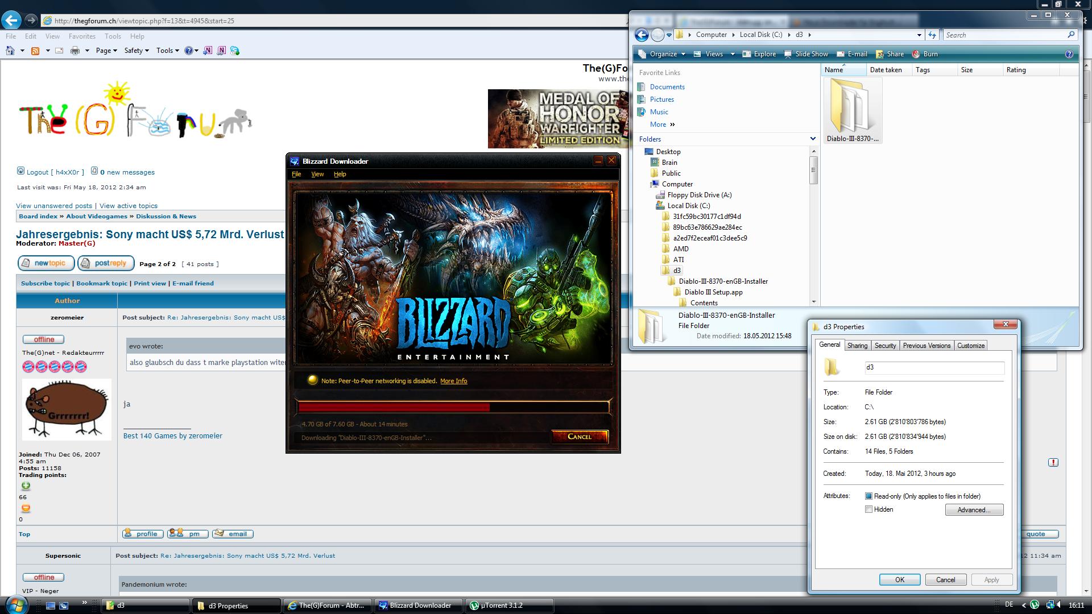
Task: Open Favorites menu in Internet Explorer
Action: click(x=82, y=36)
